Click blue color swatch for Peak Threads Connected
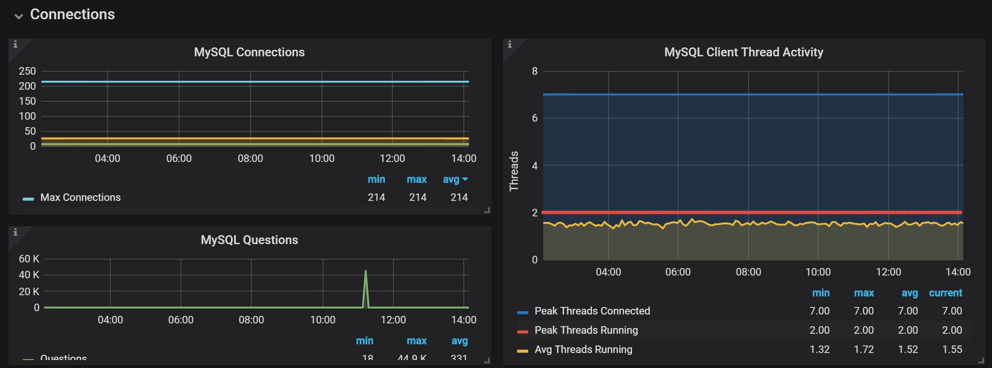This screenshot has width=992, height=368. pyautogui.click(x=522, y=312)
